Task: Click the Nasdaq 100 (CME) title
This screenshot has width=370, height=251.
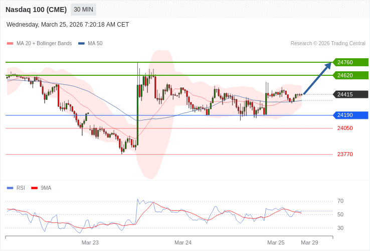Action: point(36,10)
